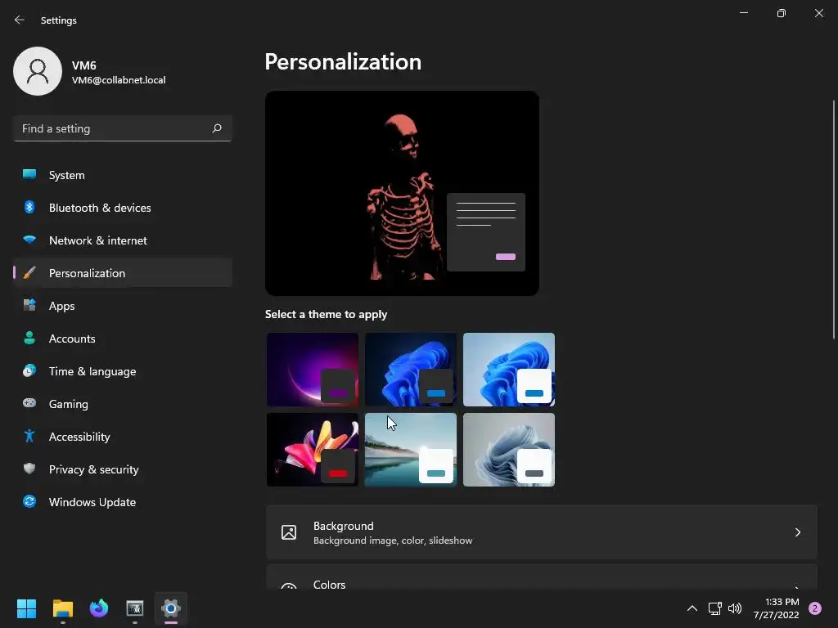Screen dimensions: 838x628
Task: Click in the Find a setting box
Action: click(123, 128)
